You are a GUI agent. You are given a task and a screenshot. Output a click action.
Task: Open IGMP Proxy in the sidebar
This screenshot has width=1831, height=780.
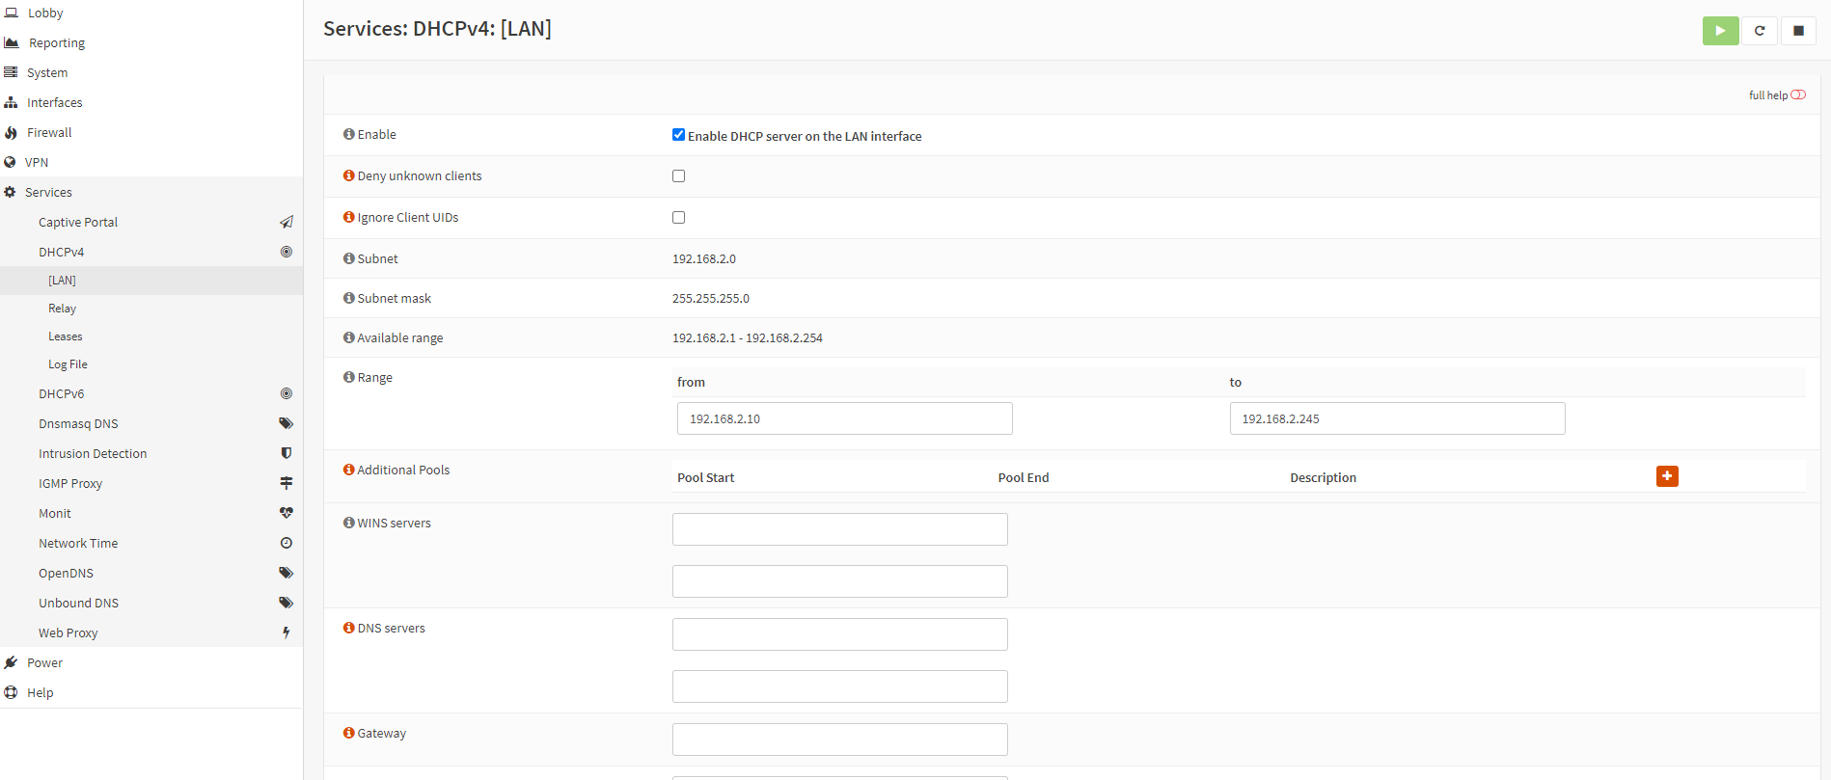pyautogui.click(x=70, y=483)
